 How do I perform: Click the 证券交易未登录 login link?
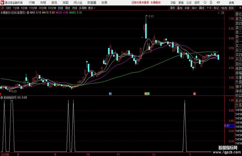click(140, 3)
